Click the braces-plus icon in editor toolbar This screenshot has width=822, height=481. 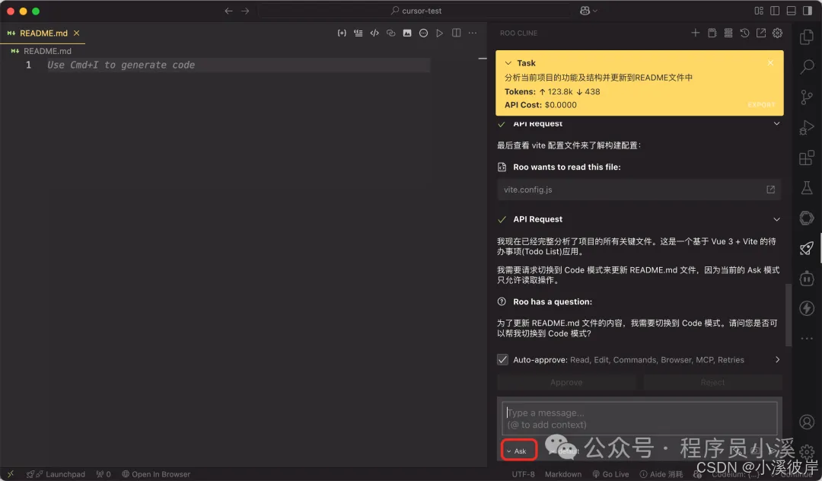342,33
